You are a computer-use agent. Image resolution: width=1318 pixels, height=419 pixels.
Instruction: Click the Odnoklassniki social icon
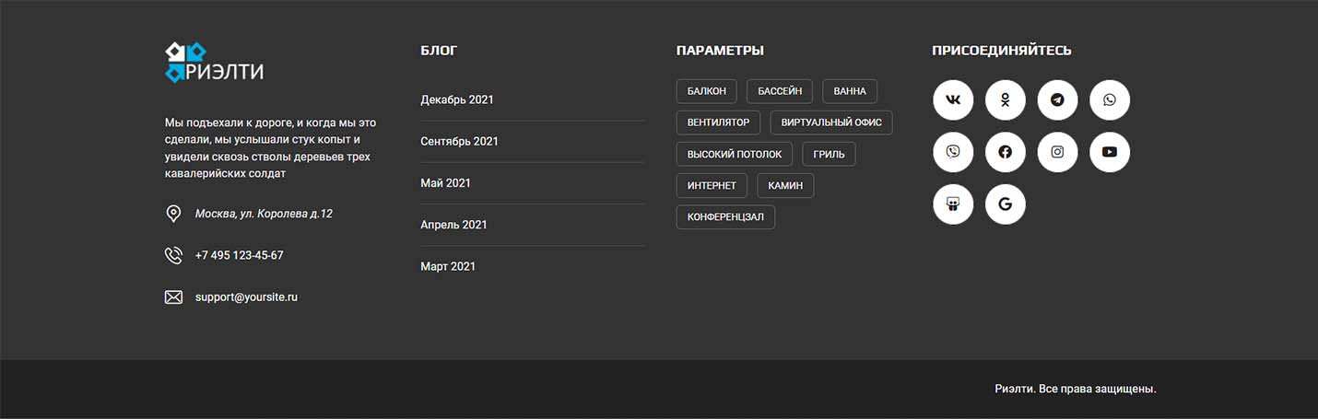[x=1005, y=99]
